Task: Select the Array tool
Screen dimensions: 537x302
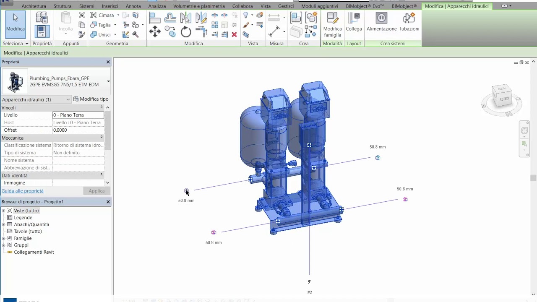Action: [x=214, y=25]
